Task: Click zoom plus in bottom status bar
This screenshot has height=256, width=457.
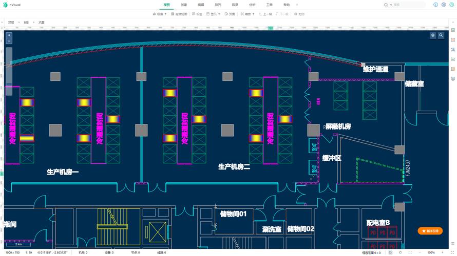Action: pyautogui.click(x=442, y=252)
